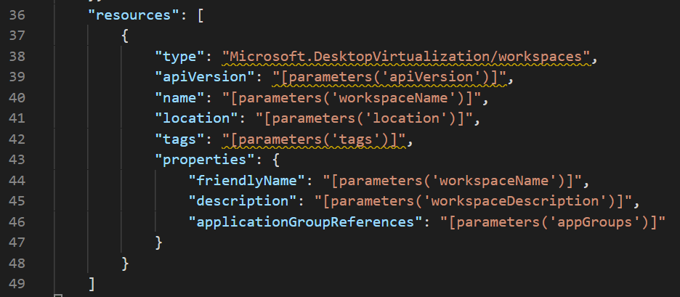
Task: Click the opening brace on line 37
Action: (x=126, y=36)
